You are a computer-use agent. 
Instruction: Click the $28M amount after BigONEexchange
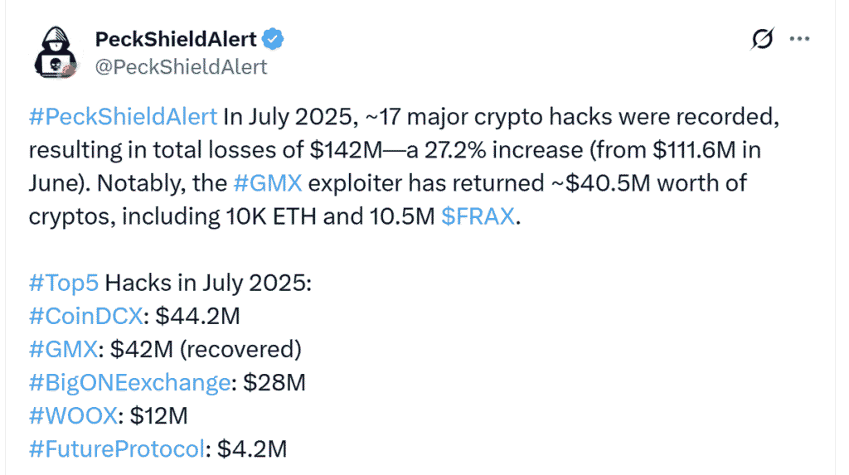[274, 383]
